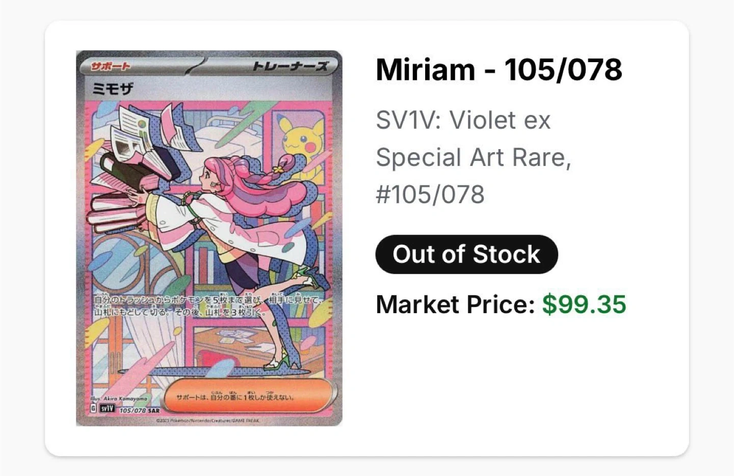Click the sv1V set symbol on card
734x476 pixels.
(107, 408)
